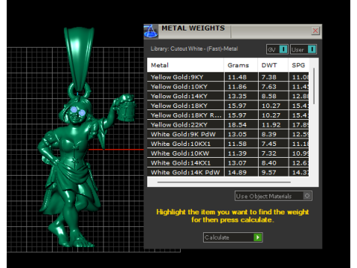Click the green arrow on Calculate
The width and height of the screenshot is (357, 268).
pyautogui.click(x=257, y=237)
